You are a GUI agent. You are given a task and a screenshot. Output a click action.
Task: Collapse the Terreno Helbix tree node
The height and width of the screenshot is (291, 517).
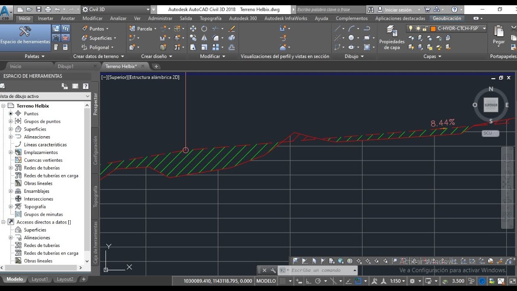click(x=4, y=106)
